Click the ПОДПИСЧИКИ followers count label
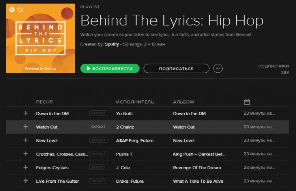This screenshot has width=296, height=191. pyautogui.click(x=274, y=66)
